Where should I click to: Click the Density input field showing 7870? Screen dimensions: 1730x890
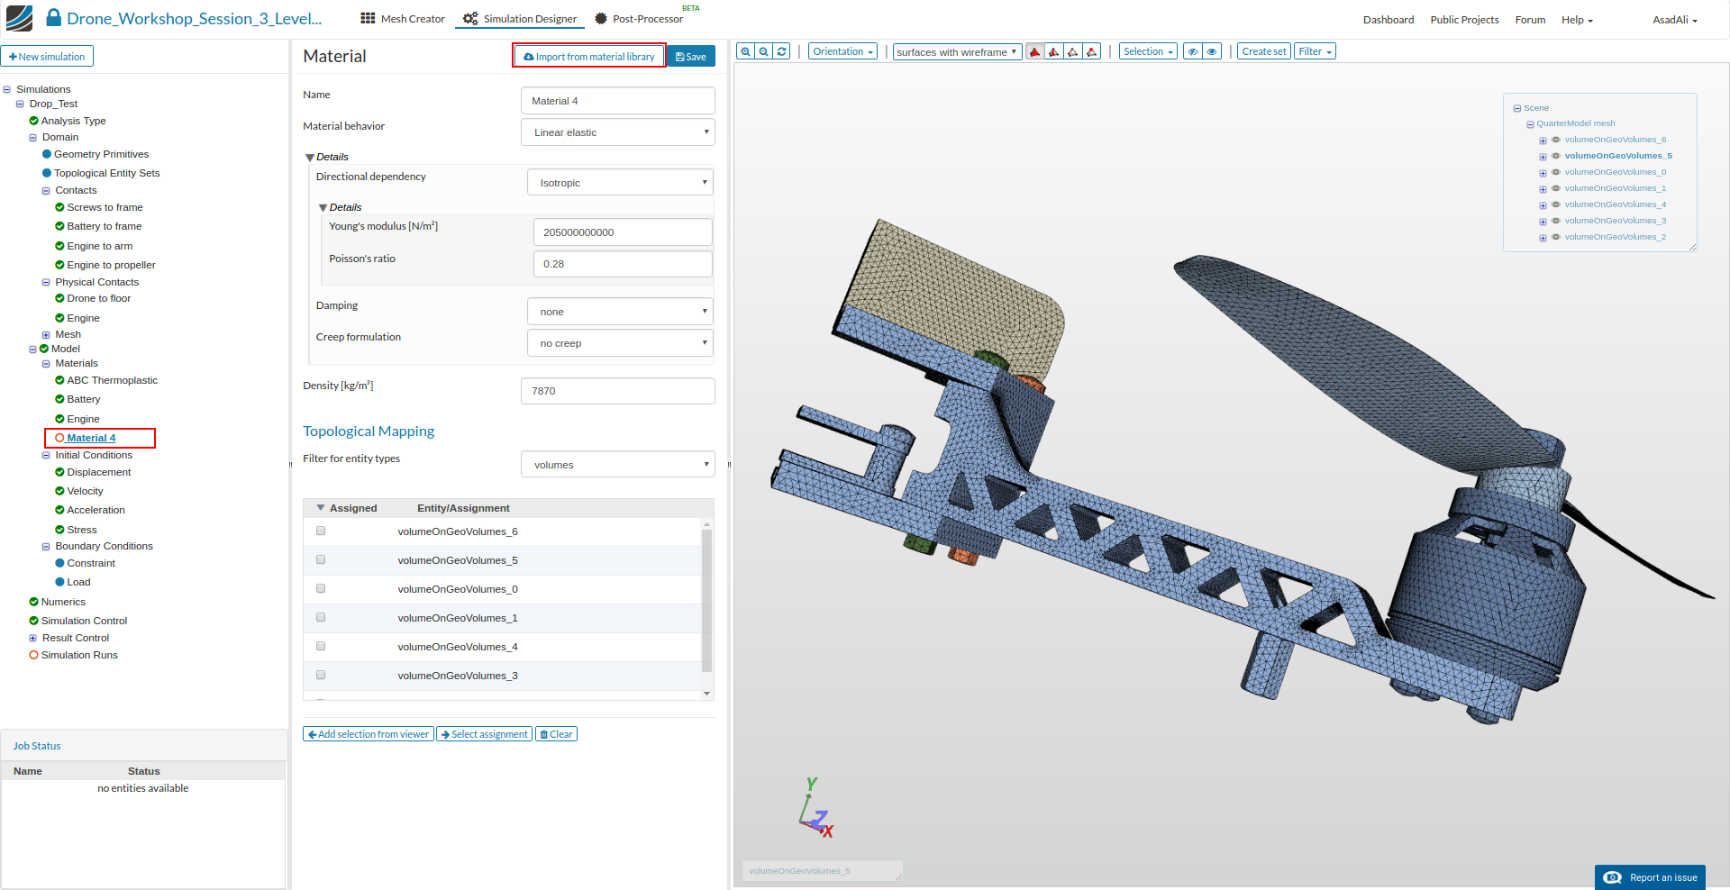tap(617, 390)
